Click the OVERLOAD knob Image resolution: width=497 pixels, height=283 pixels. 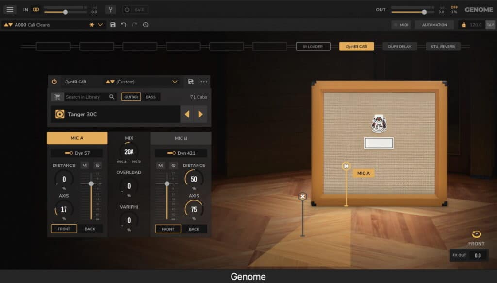[129, 186]
